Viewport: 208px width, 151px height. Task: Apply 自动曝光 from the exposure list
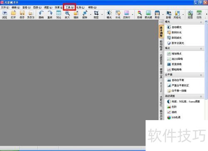point(174,27)
